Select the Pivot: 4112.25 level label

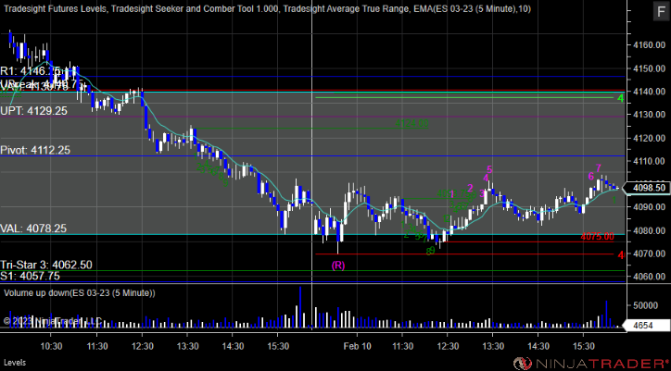pyautogui.click(x=35, y=151)
